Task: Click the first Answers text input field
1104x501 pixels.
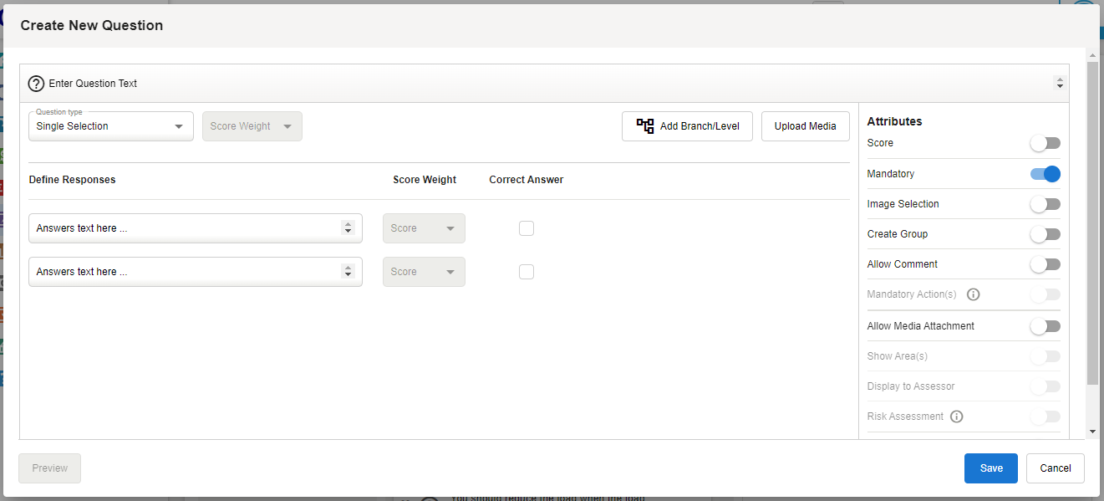Action: pos(184,228)
